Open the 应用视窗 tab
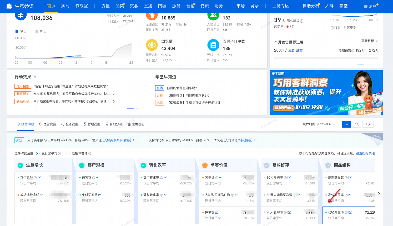 click(x=136, y=124)
